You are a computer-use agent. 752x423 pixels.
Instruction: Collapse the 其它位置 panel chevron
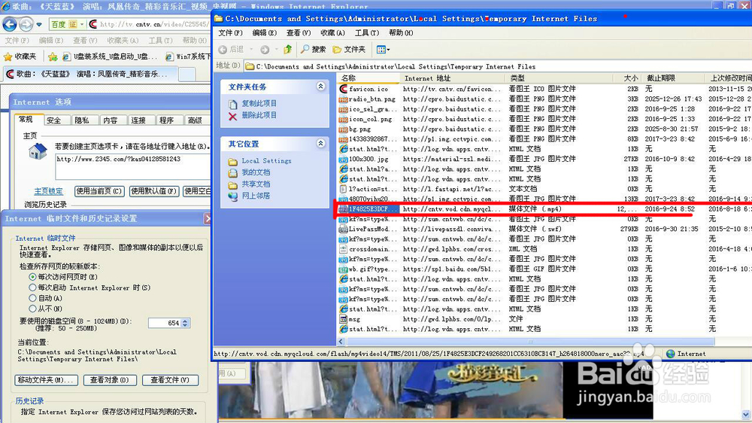pos(321,144)
